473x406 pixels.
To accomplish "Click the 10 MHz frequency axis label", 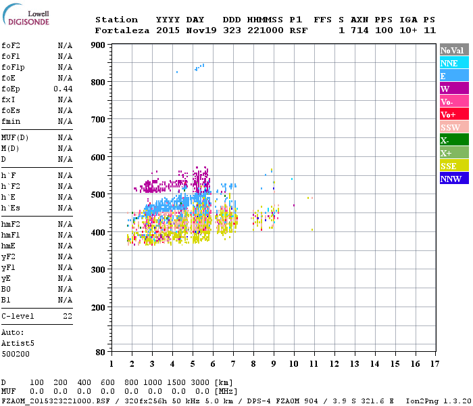I will click(x=294, y=364).
